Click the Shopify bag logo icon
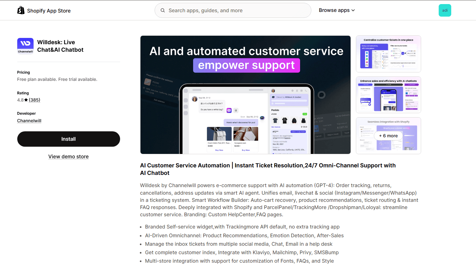This screenshot has width=476, height=273. coord(21,10)
